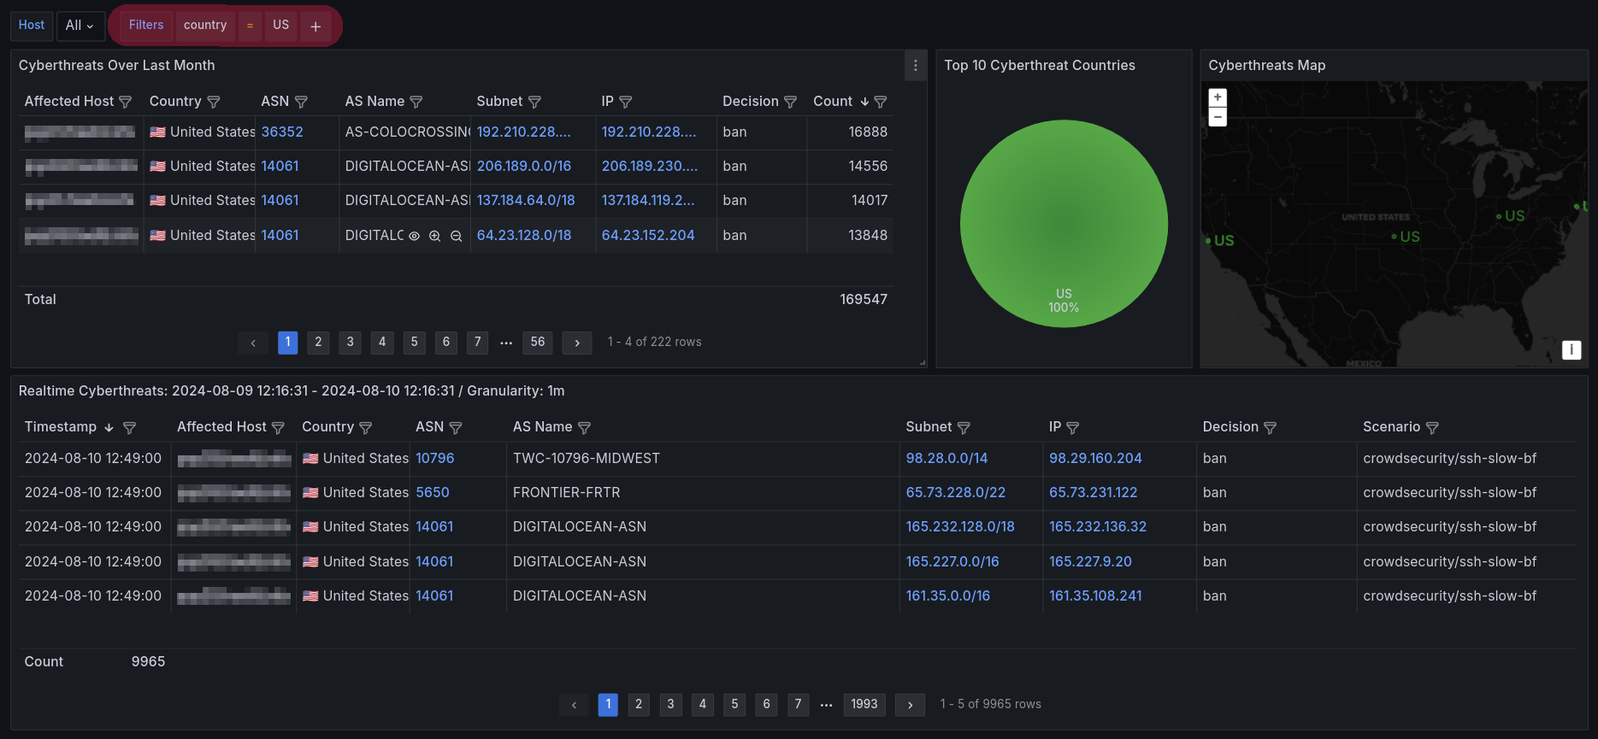Select the Cyberthreats Map panel title
1598x739 pixels.
tap(1266, 66)
